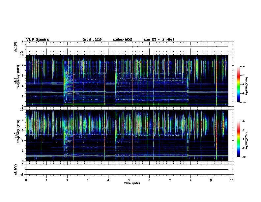Click time axis tick label "5"

pos(129,180)
